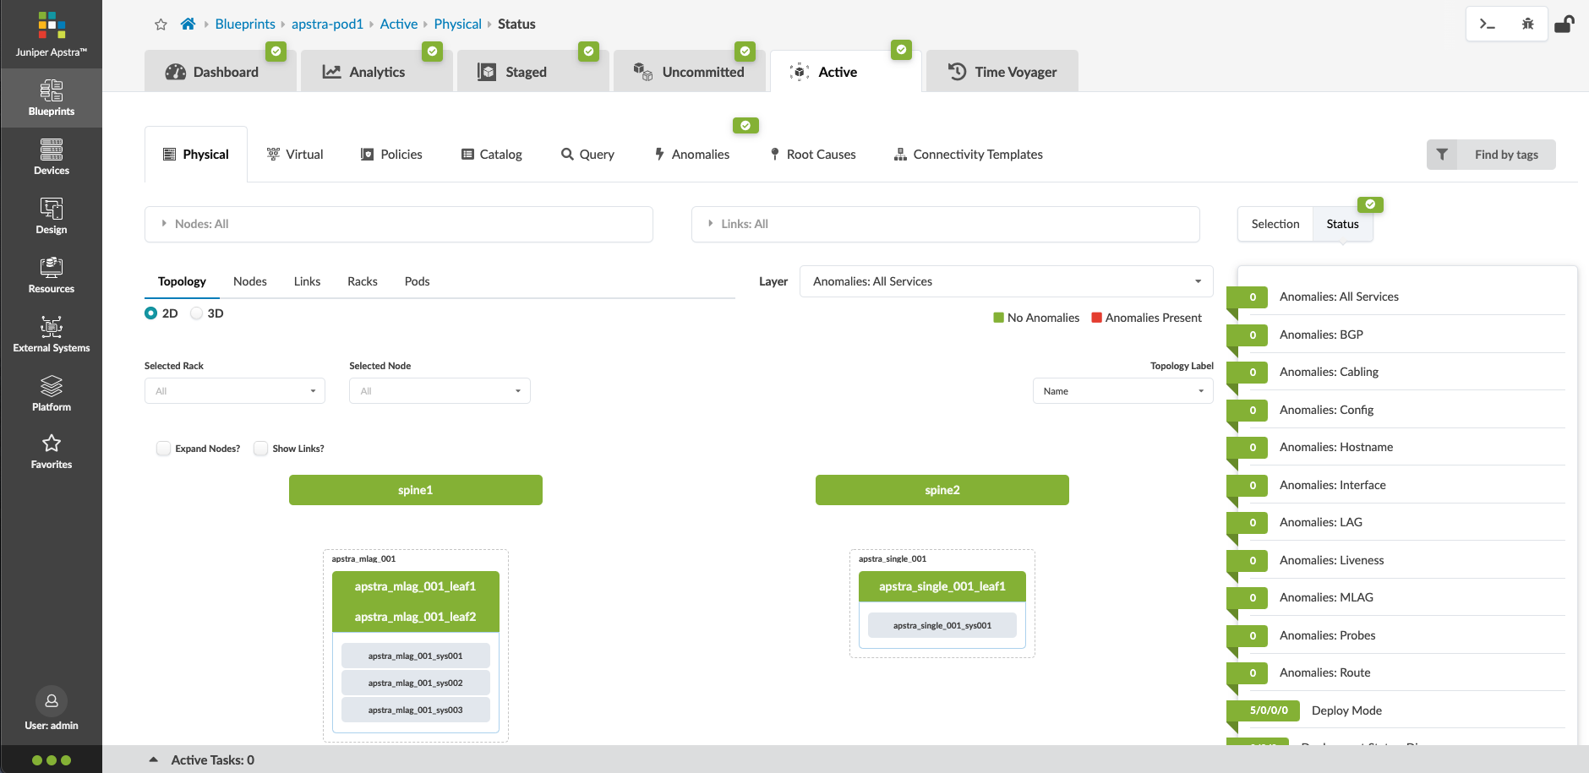
Task: Open Devices in the sidebar
Action: pos(51,157)
